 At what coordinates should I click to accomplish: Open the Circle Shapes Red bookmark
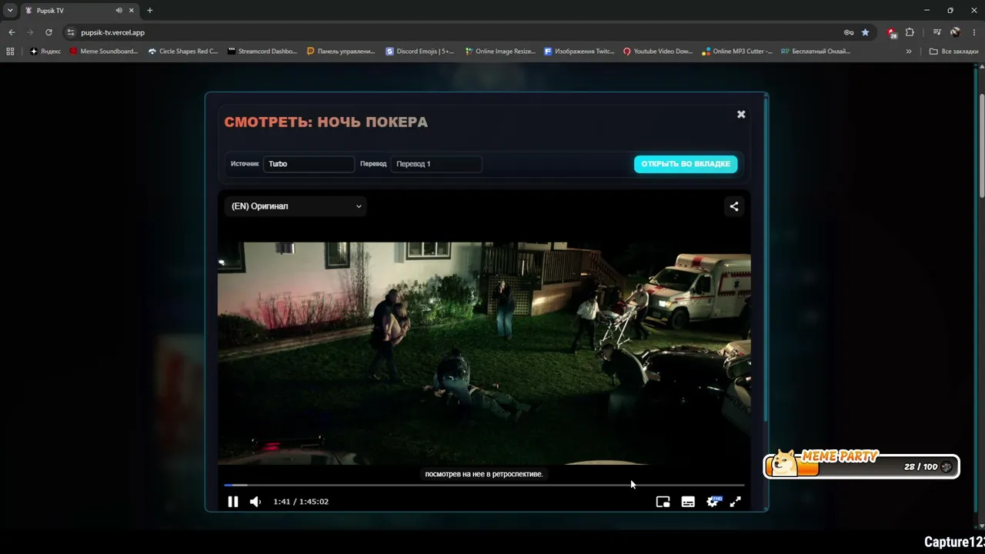183,52
